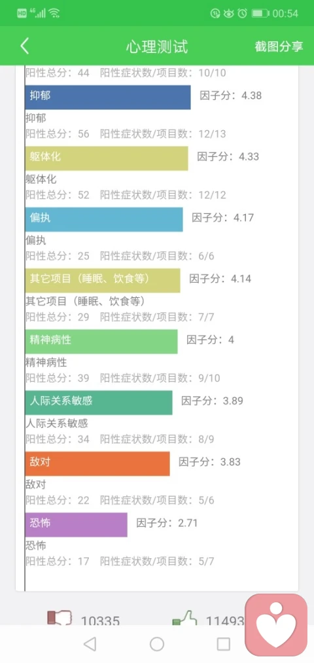The image size is (314, 663).
Task: Tap the purple 恐怖 bar
Action: 76,525
